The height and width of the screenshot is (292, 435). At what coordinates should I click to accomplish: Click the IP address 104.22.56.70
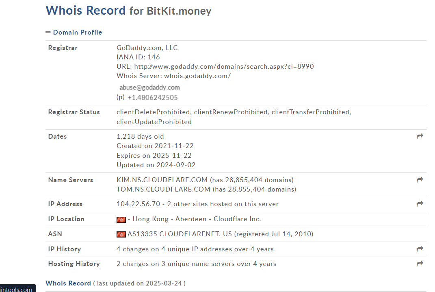(x=139, y=204)
